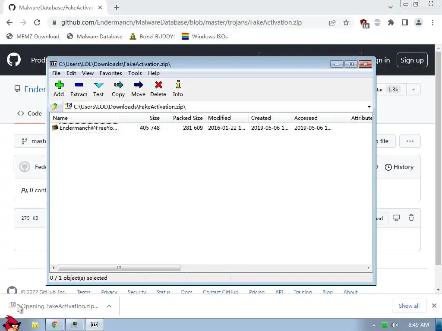Sort by the Name column header

85,118
